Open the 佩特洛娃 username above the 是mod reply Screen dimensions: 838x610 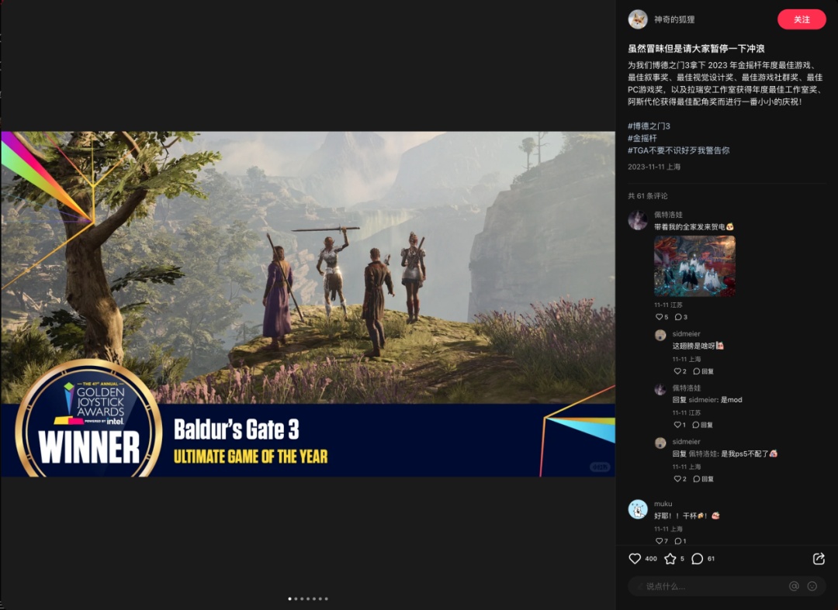click(686, 388)
